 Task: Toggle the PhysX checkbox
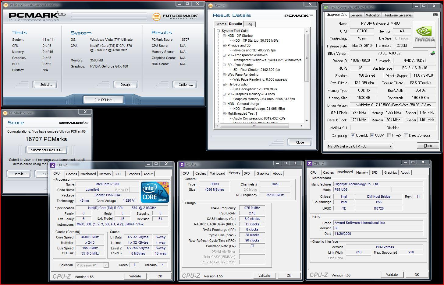click(389, 135)
